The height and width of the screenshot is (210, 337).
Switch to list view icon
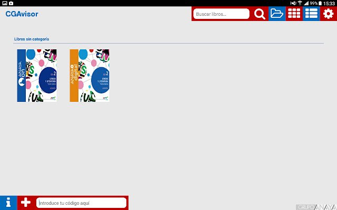coord(311,14)
